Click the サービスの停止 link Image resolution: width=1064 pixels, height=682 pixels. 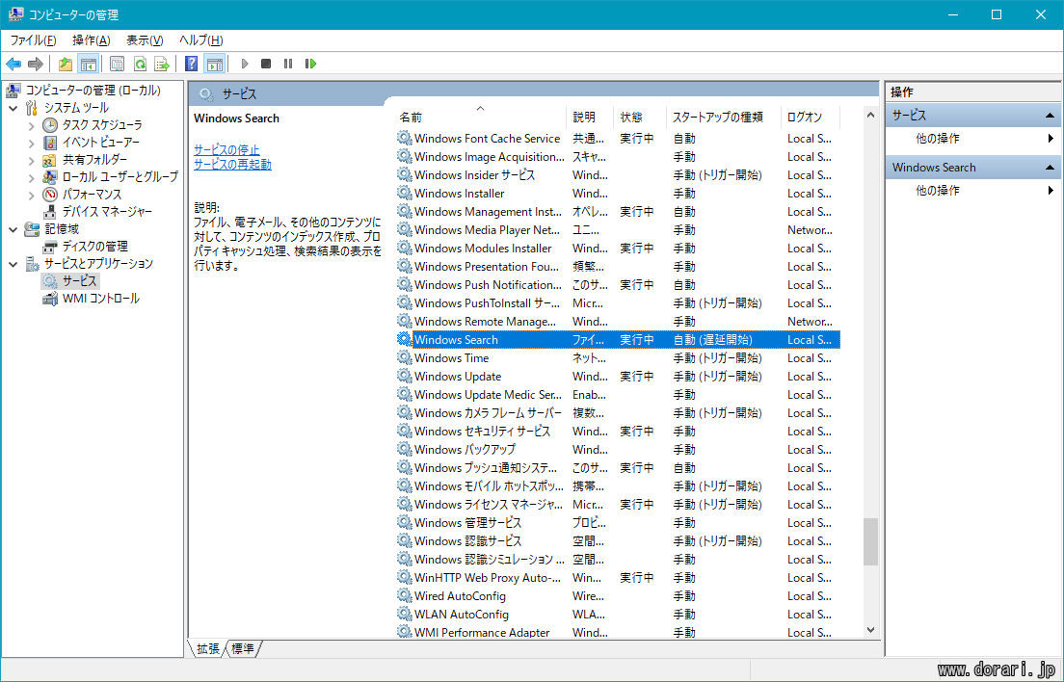coord(226,150)
